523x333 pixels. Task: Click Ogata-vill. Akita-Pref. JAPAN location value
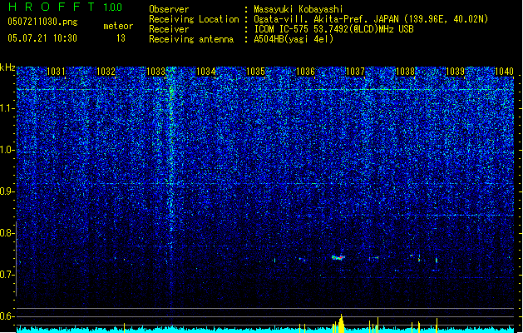371,19
